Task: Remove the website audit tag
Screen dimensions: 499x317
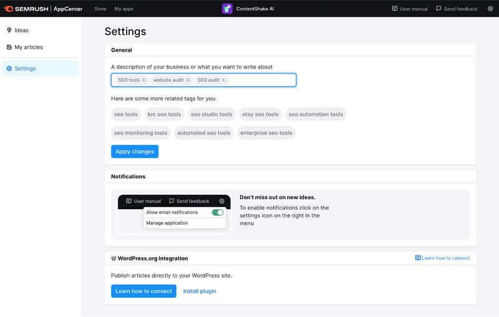Action: pyautogui.click(x=188, y=80)
